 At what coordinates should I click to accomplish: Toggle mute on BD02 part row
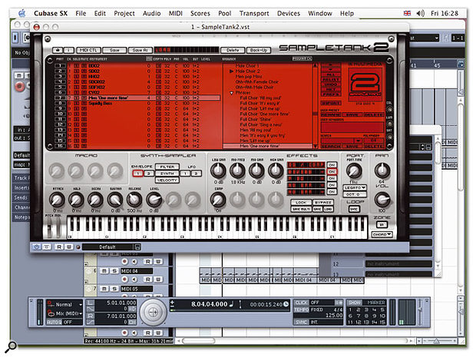tap(84, 65)
